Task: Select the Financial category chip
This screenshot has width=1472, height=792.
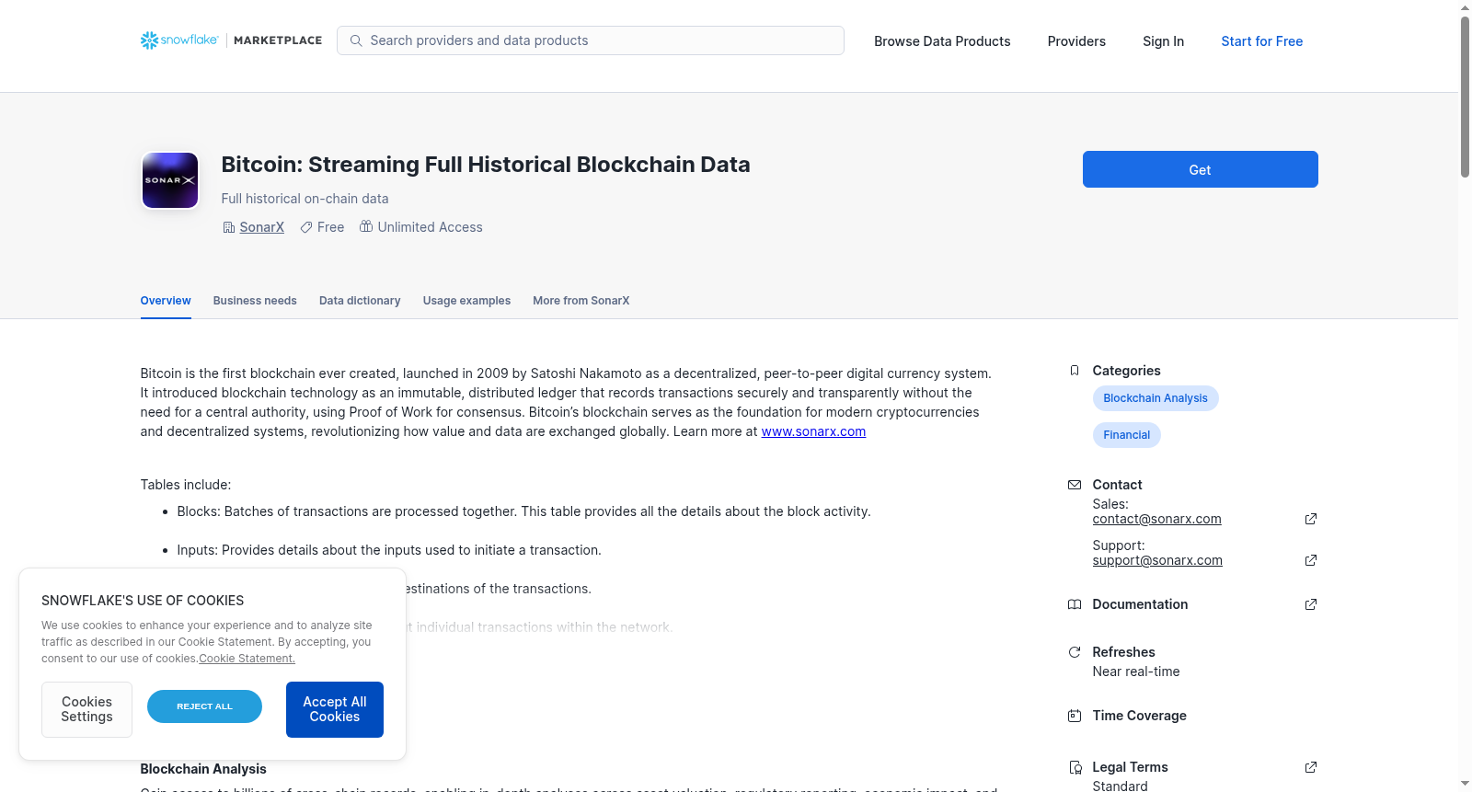Action: (x=1127, y=435)
